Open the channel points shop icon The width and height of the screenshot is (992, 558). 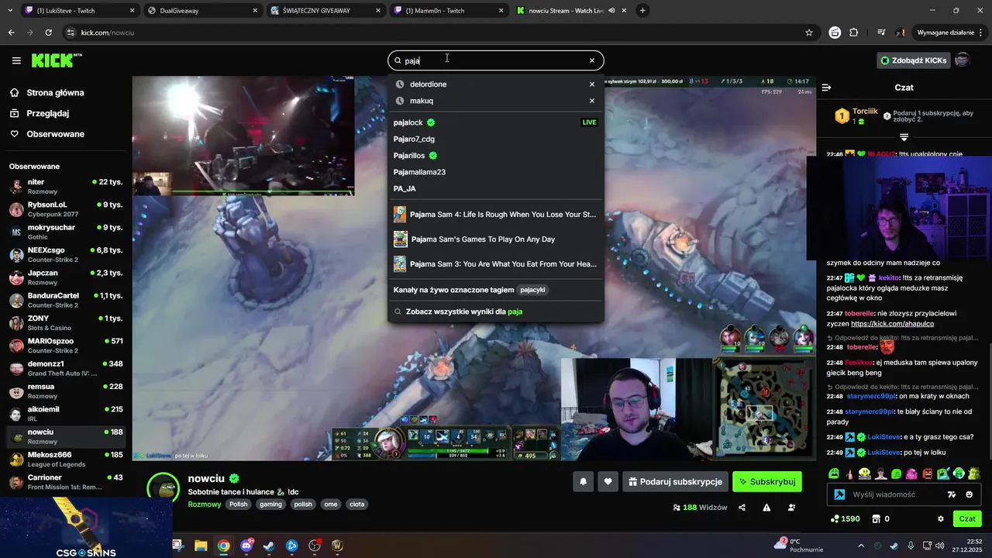click(x=877, y=519)
